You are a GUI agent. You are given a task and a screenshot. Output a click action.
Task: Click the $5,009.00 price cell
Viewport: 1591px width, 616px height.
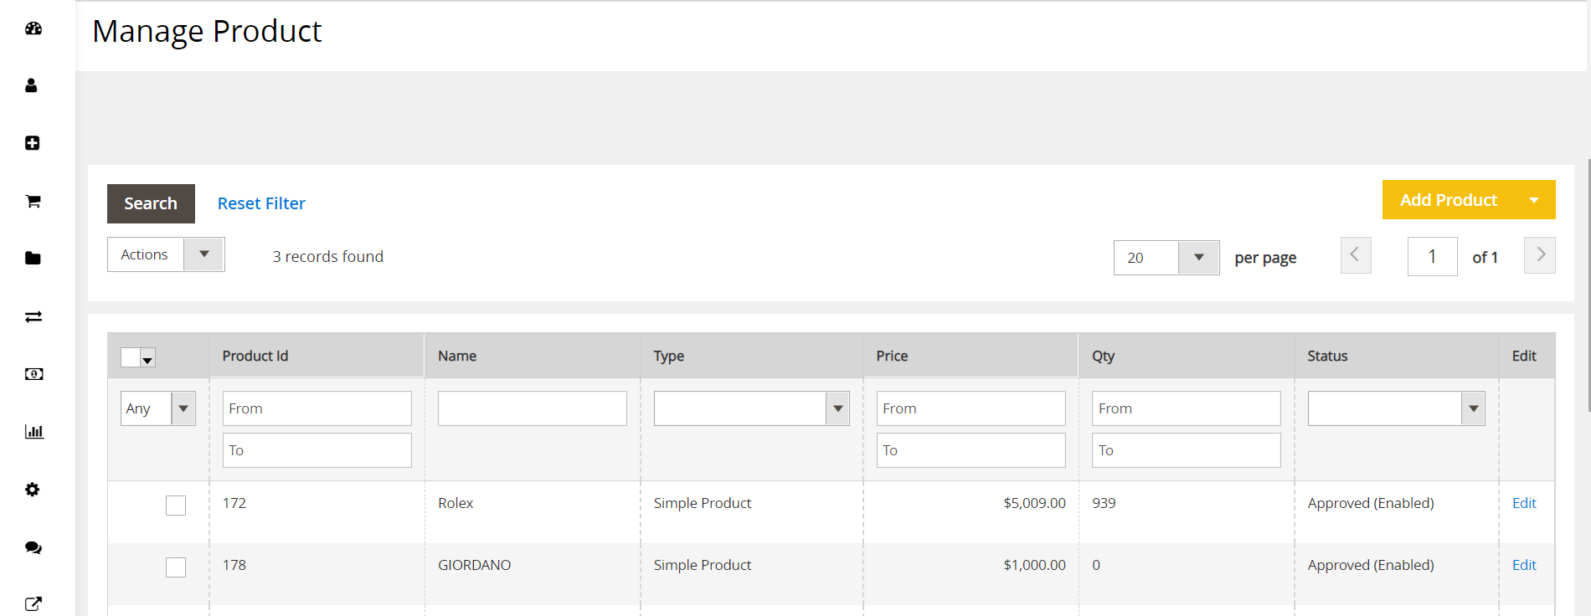1034,503
